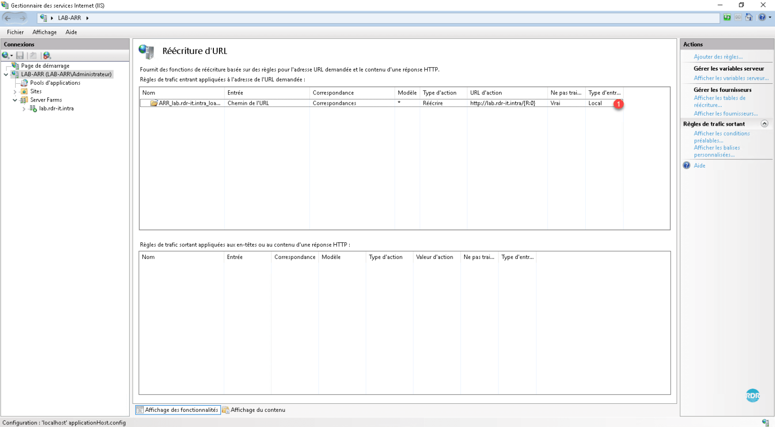This screenshot has height=427, width=775.
Task: Open the help dropdown arrow in top toolbar
Action: click(x=770, y=18)
